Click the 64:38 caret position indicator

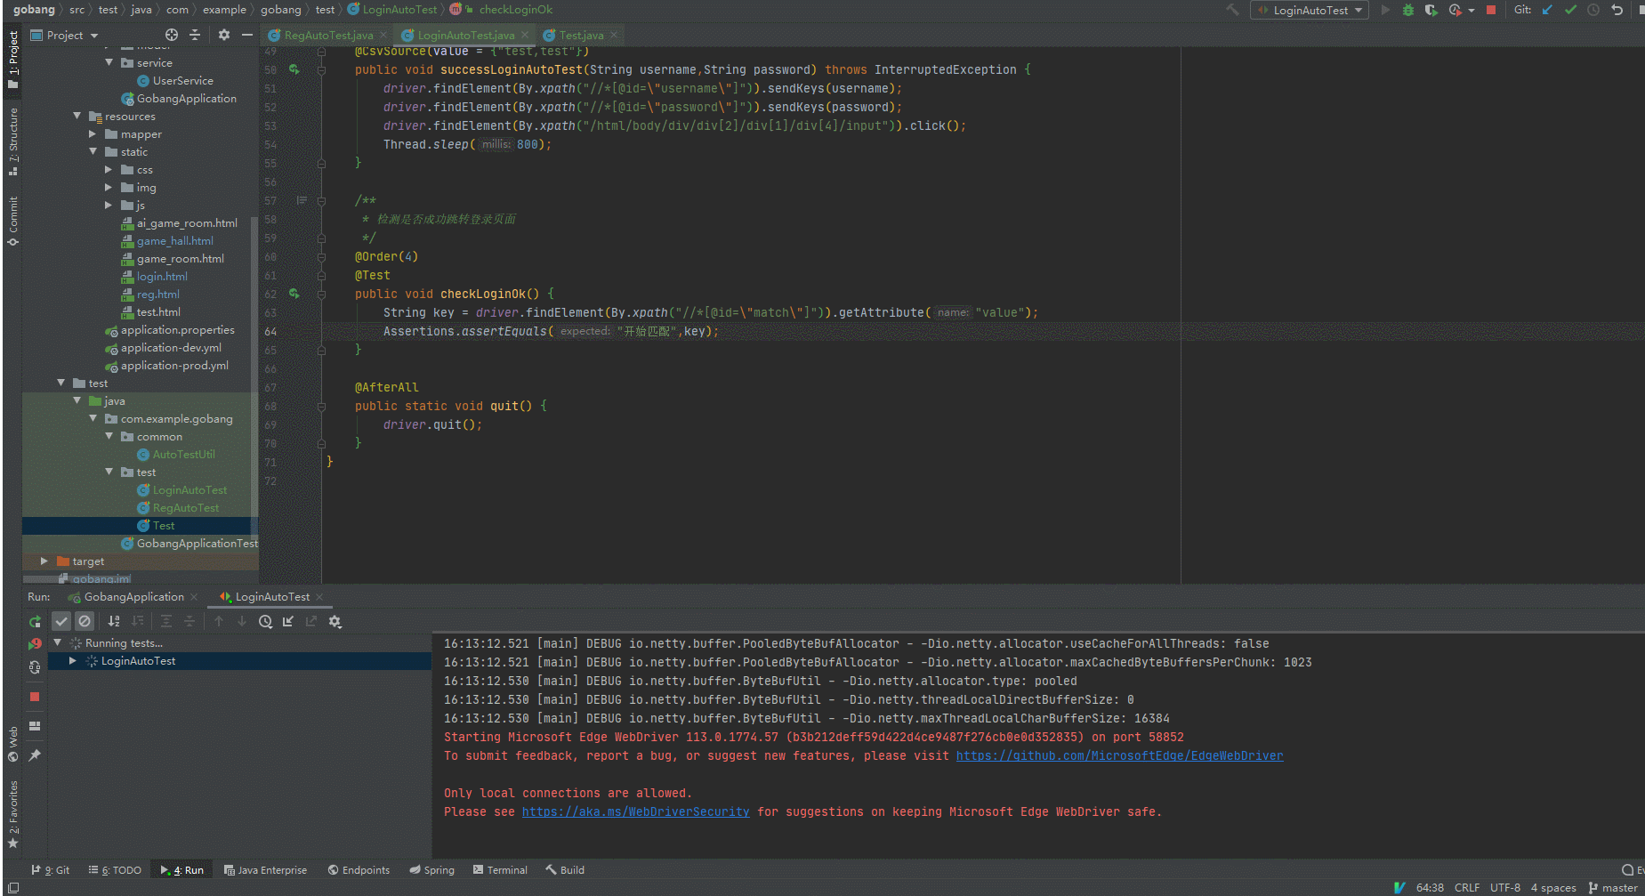1430,888
